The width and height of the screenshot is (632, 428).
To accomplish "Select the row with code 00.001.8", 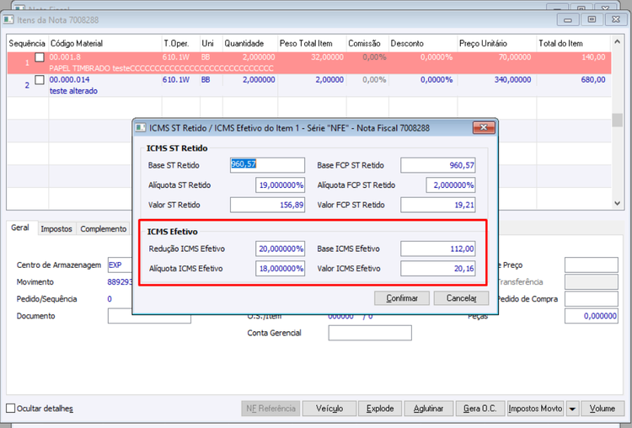I will point(309,62).
